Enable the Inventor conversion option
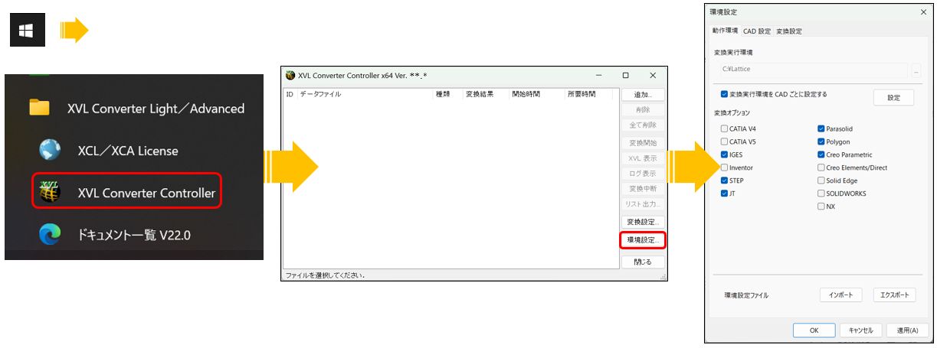The width and height of the screenshot is (937, 348). [x=725, y=167]
